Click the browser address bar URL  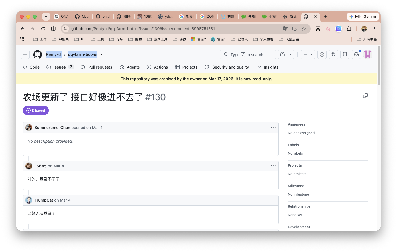[x=143, y=29]
